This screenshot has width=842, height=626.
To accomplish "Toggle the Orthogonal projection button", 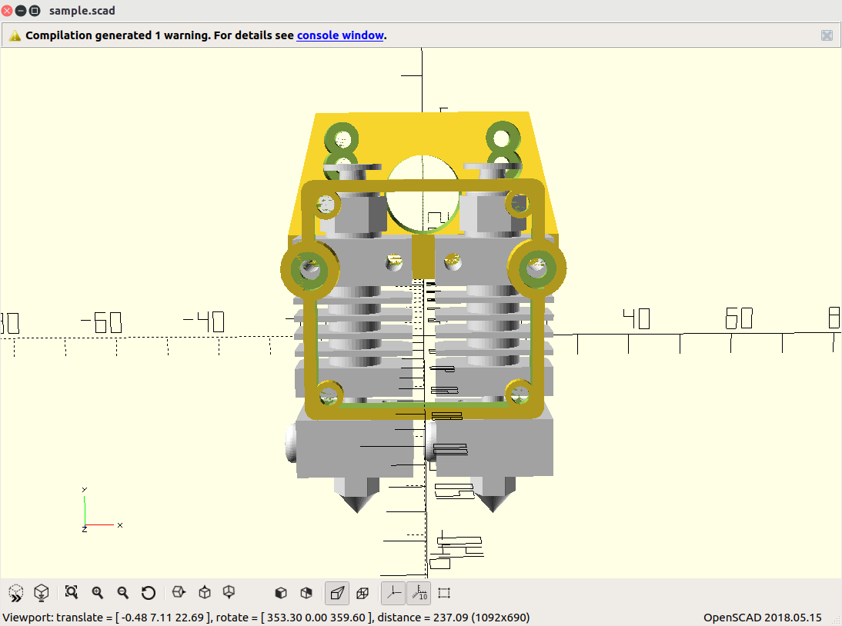I will point(363,593).
